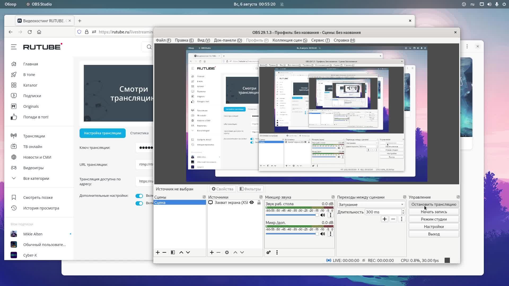
Task: Pop out Audio Mixer dock panel icon
Action: pyautogui.click(x=333, y=197)
